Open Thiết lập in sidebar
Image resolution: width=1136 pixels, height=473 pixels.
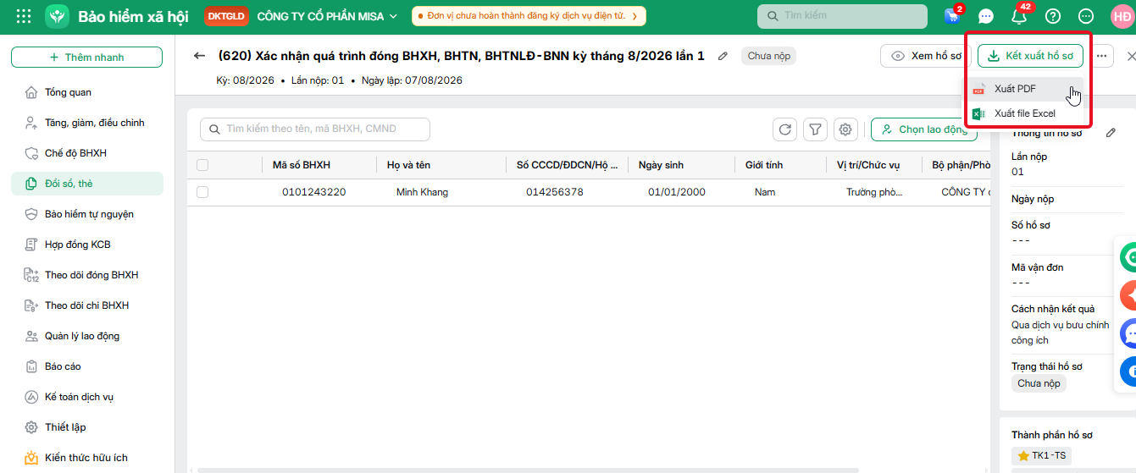tap(87, 427)
